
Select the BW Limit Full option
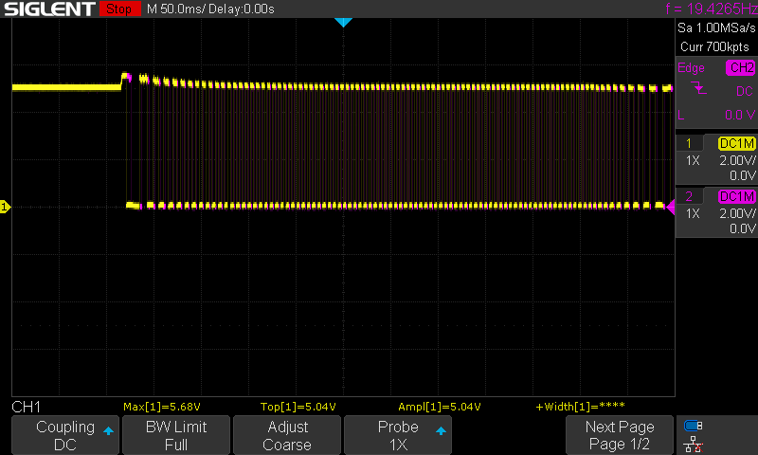coord(176,435)
